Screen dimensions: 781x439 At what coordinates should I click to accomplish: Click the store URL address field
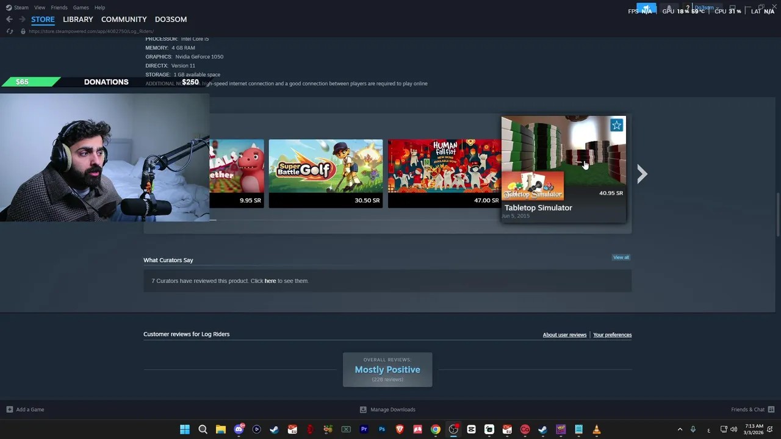coord(92,31)
